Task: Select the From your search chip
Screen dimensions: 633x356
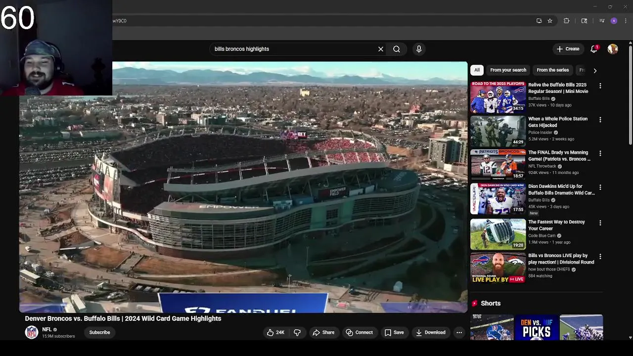Action: [508, 70]
